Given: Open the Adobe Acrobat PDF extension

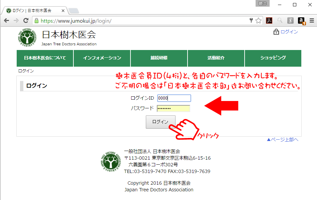Looking at the screenshot, I should pyautogui.click(x=269, y=20).
